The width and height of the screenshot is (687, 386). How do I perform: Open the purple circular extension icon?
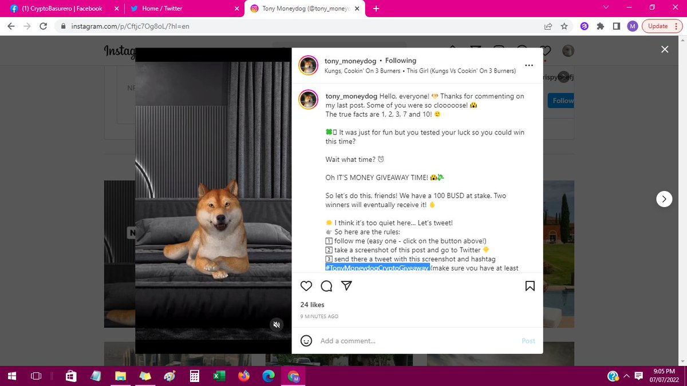(x=585, y=26)
